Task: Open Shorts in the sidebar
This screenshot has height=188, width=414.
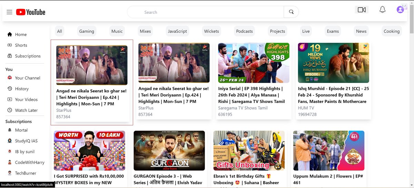Action: pos(21,45)
